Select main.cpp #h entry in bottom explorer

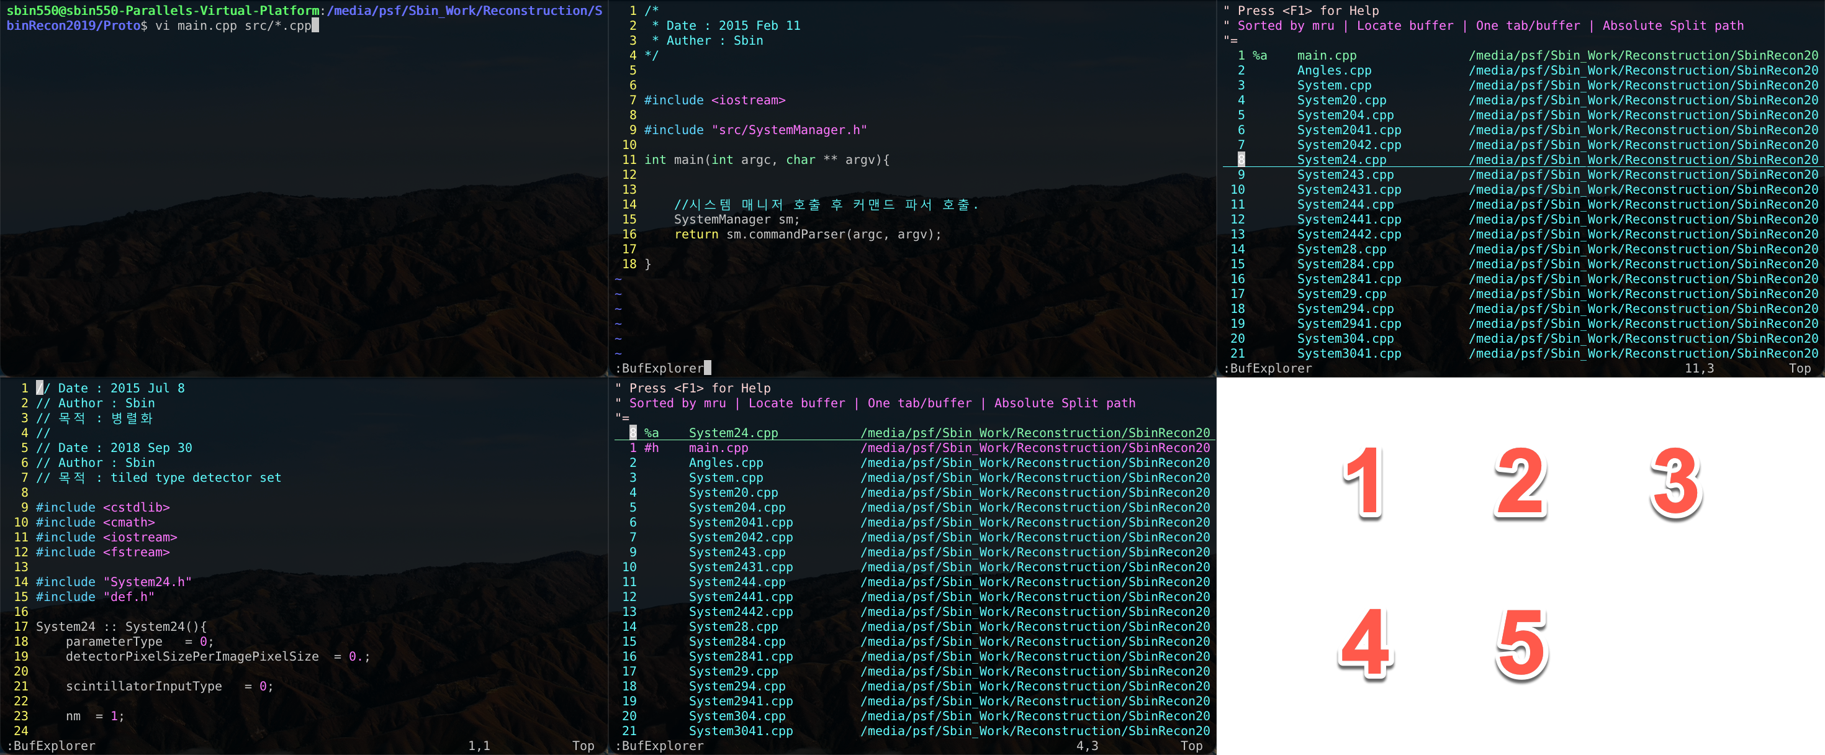pyautogui.click(x=718, y=447)
